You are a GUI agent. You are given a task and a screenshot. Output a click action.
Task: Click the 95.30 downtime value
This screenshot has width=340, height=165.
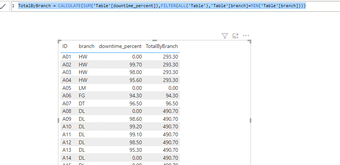(x=136, y=150)
